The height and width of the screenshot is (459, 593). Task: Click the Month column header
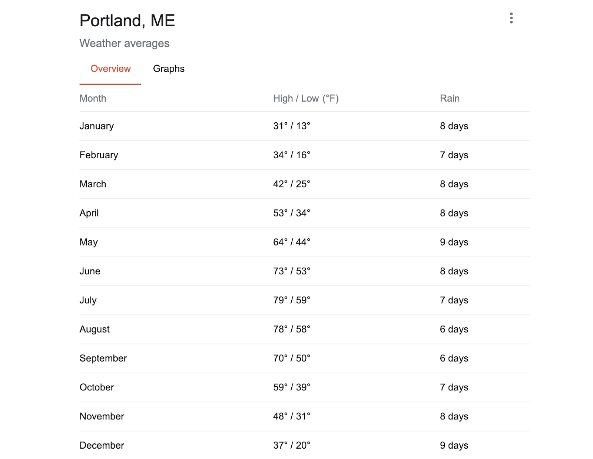[93, 98]
